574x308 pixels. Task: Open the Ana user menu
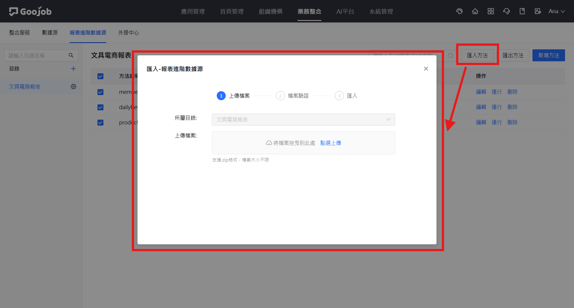click(556, 11)
